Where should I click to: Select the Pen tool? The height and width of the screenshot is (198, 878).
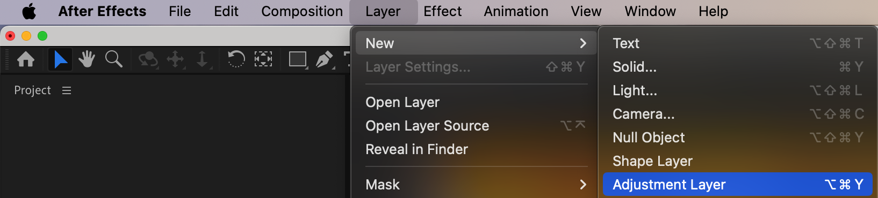[325, 59]
